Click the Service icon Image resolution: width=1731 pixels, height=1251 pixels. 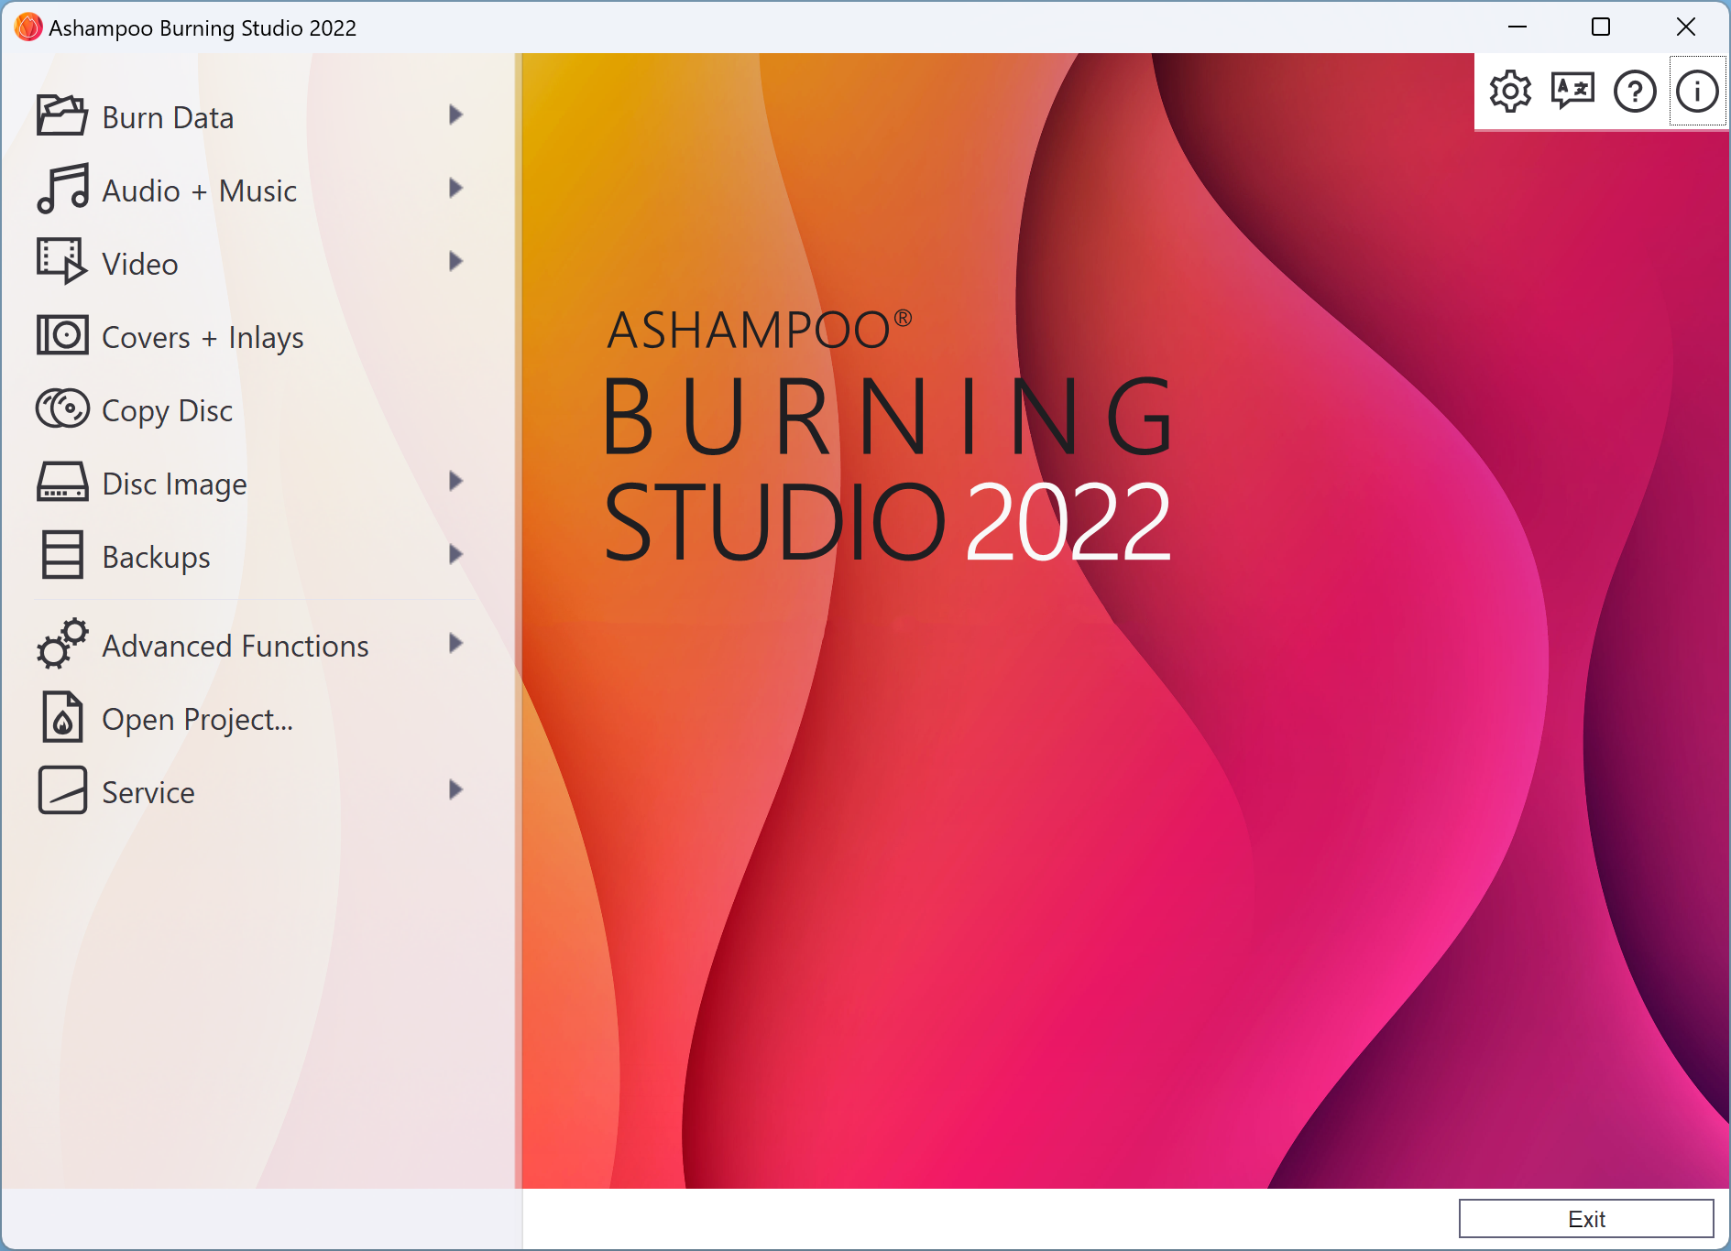point(62,790)
